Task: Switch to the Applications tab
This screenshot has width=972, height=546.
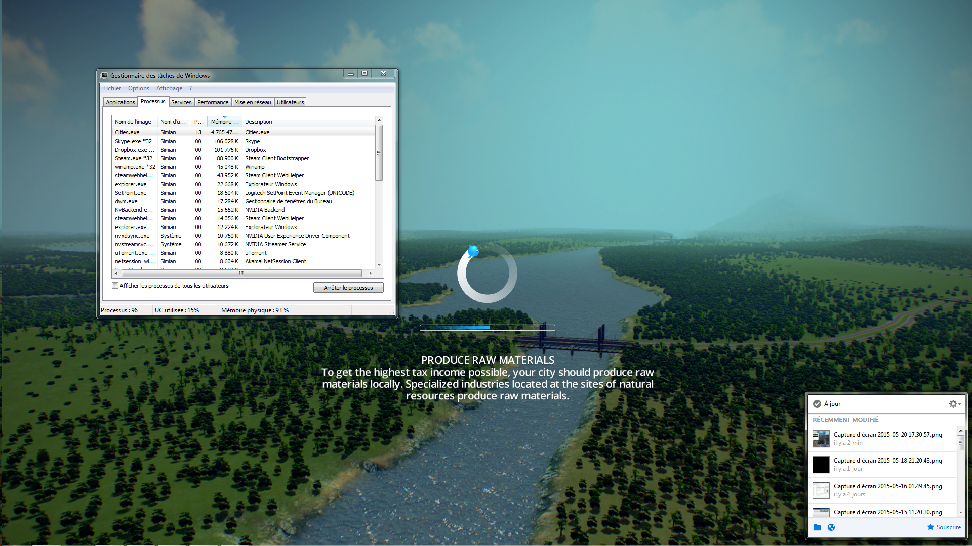Action: tap(120, 102)
